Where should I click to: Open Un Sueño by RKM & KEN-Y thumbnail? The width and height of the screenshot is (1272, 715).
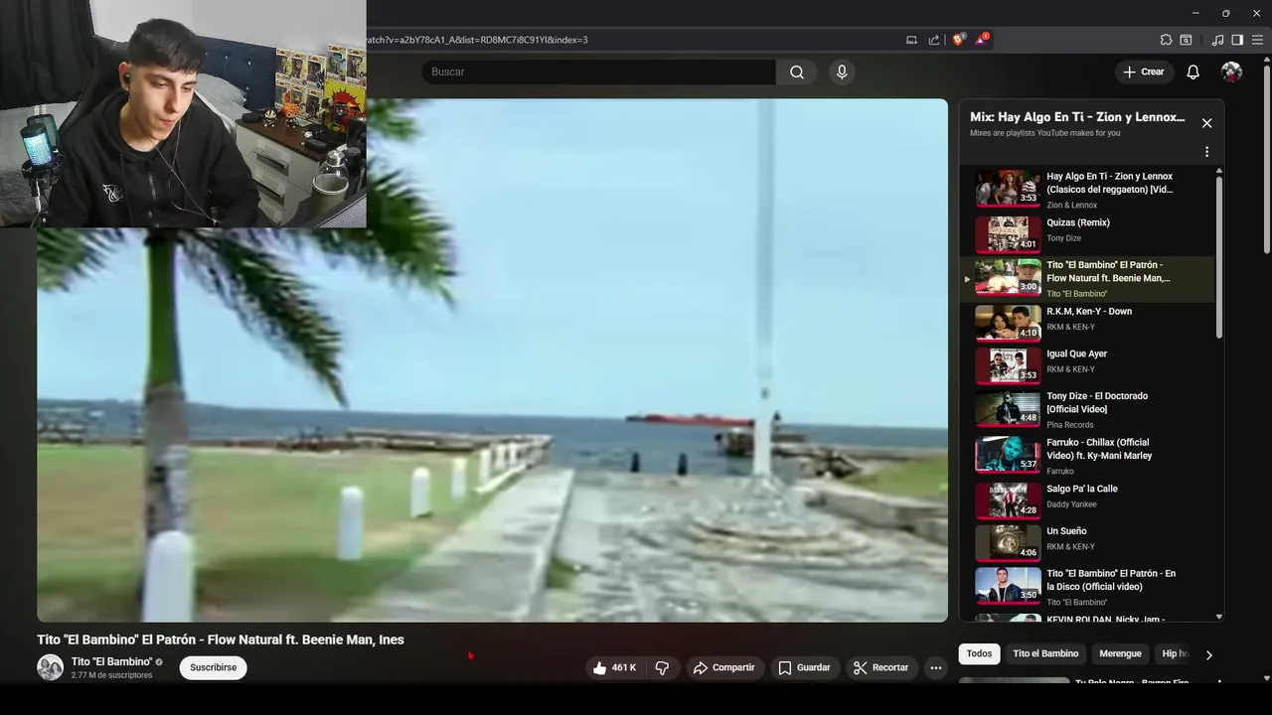pos(1008,543)
